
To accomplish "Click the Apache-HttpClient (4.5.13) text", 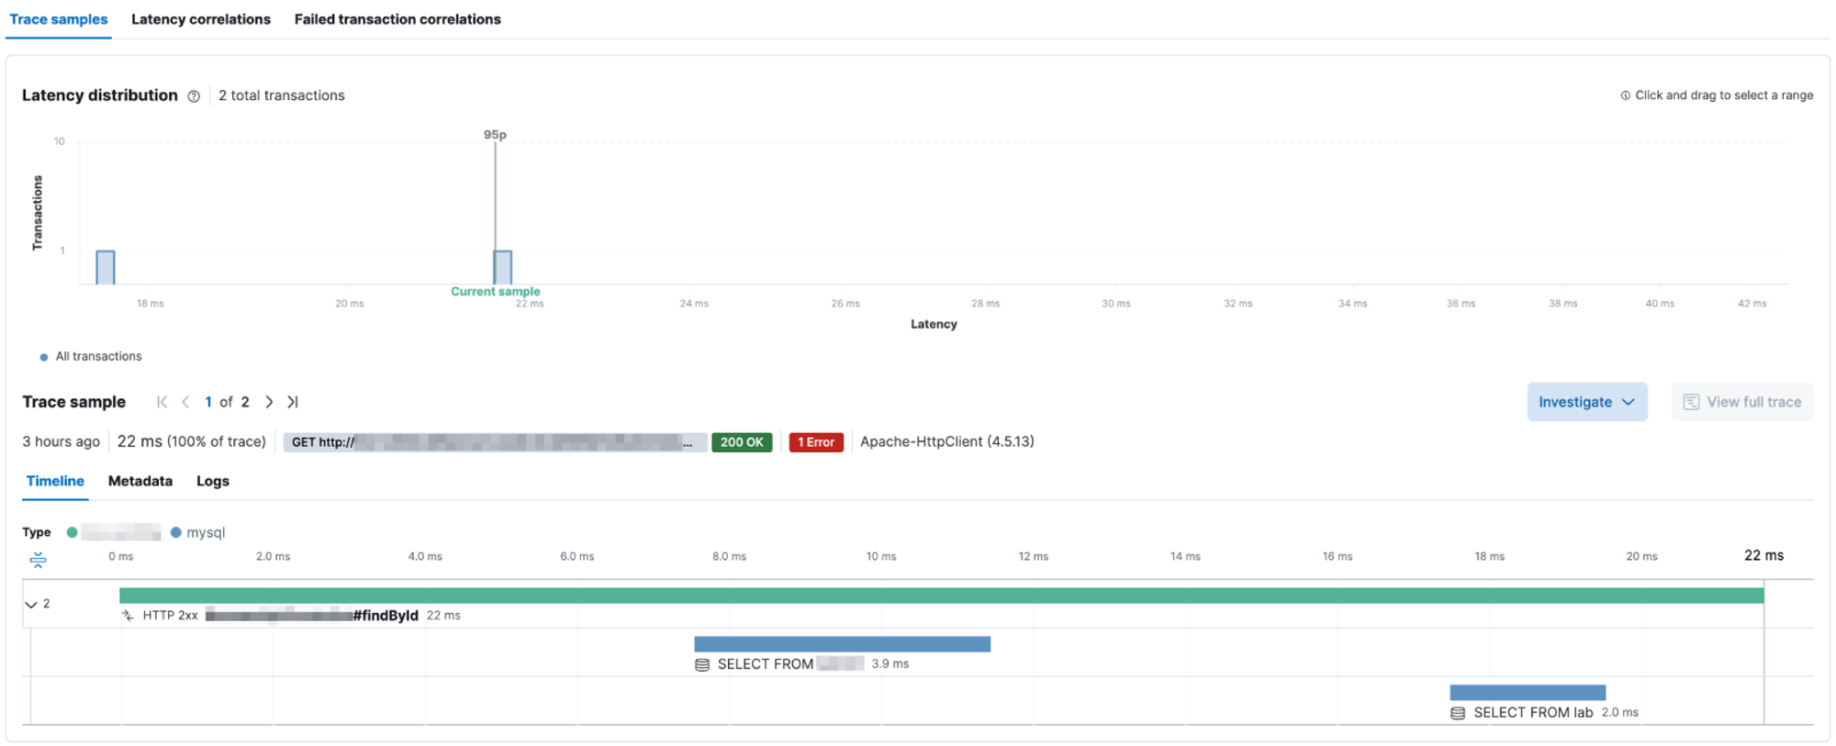I will pyautogui.click(x=946, y=441).
